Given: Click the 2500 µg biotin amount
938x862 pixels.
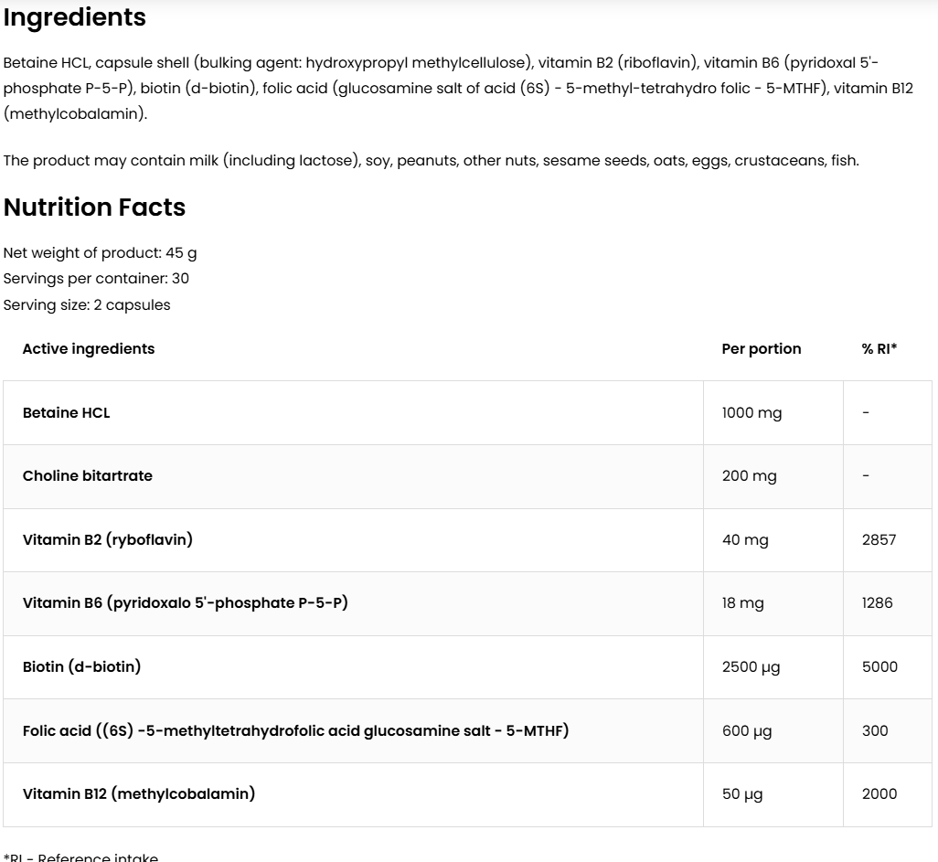Looking at the screenshot, I should point(751,667).
